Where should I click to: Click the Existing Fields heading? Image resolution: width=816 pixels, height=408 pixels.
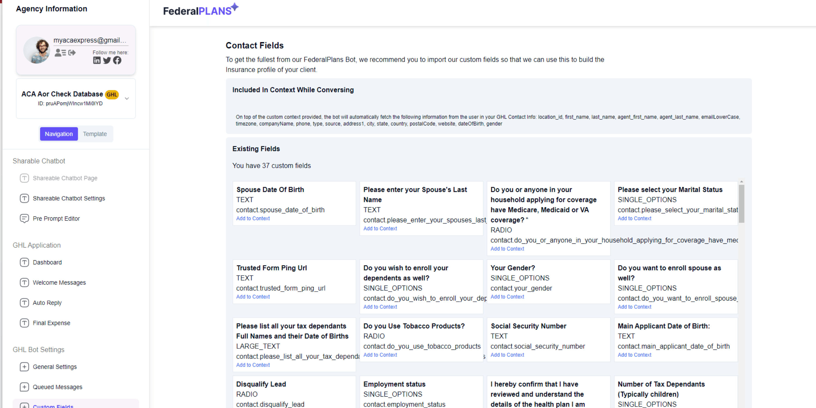256,149
